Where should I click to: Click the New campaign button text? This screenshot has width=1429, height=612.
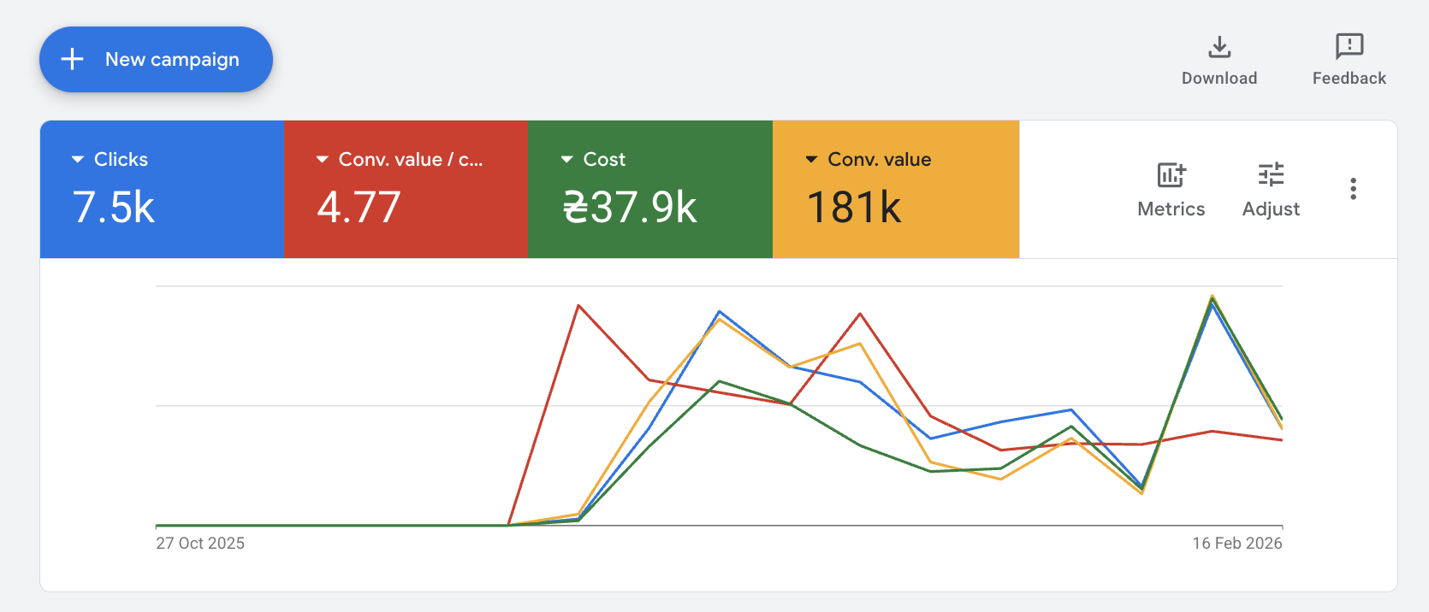[172, 59]
